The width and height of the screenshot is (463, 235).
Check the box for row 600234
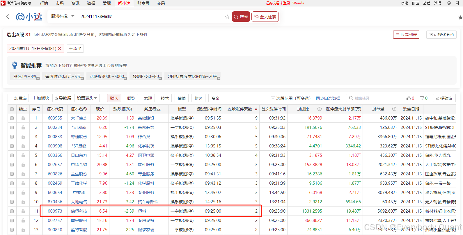(x=12, y=127)
